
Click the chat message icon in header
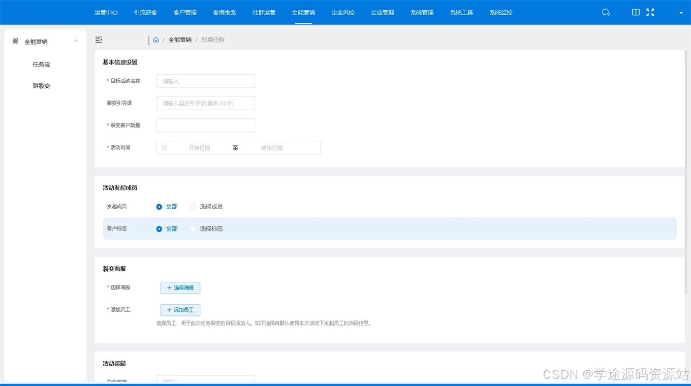[x=606, y=12]
